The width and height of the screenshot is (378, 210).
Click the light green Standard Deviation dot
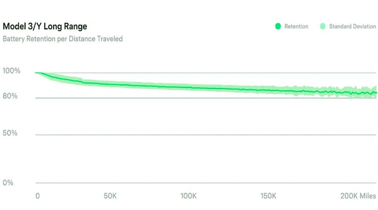point(322,26)
